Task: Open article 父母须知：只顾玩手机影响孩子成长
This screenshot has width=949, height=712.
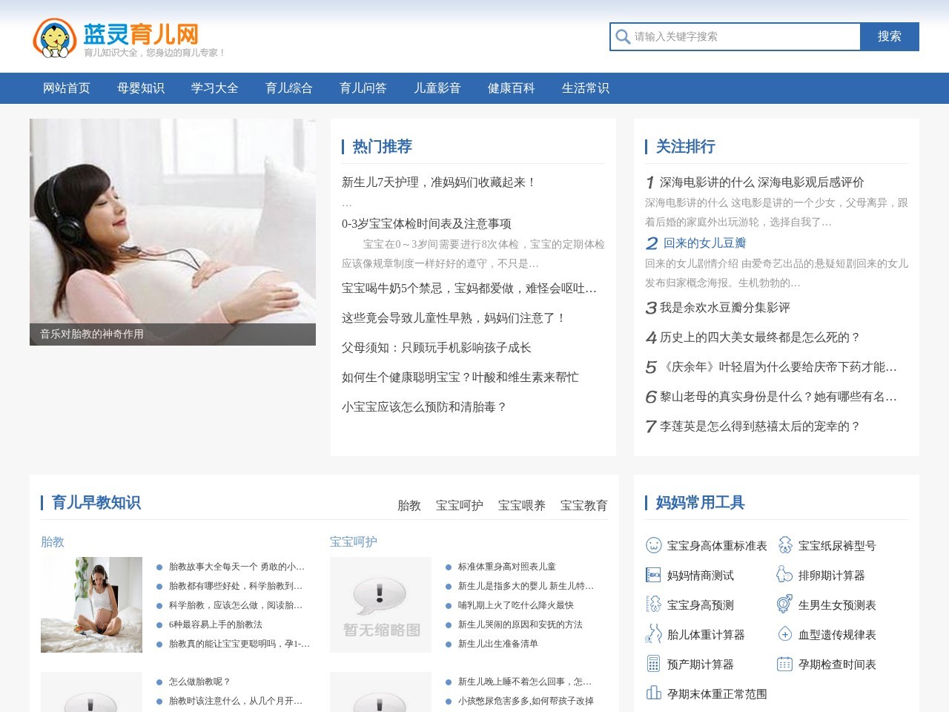Action: tap(437, 348)
